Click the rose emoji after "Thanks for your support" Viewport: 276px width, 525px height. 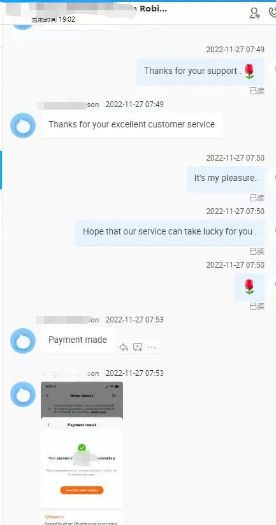point(249,71)
